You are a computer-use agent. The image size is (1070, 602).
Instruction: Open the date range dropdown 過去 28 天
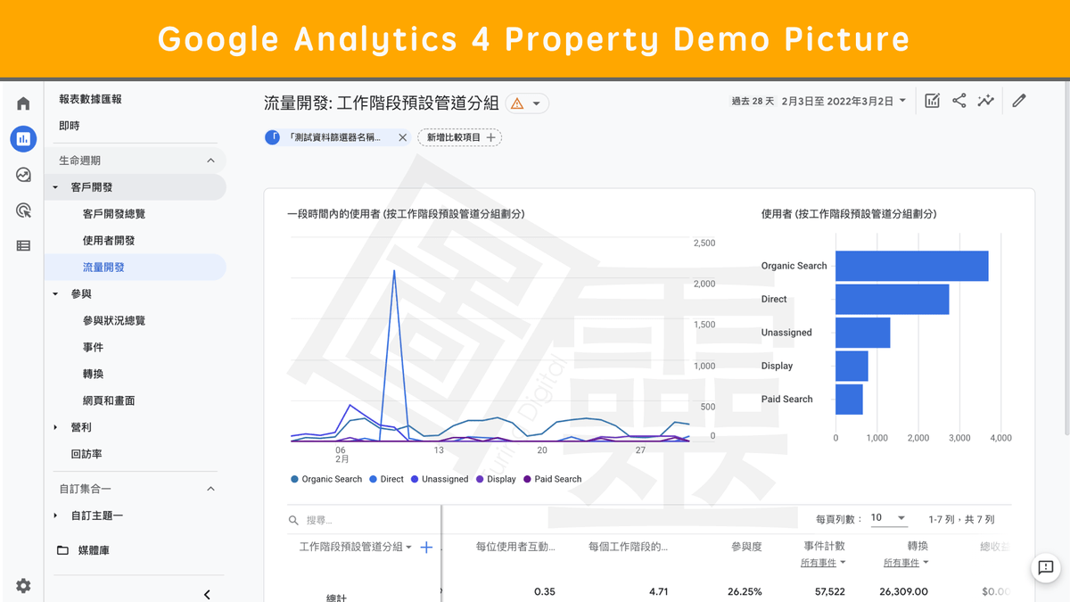[x=819, y=101]
